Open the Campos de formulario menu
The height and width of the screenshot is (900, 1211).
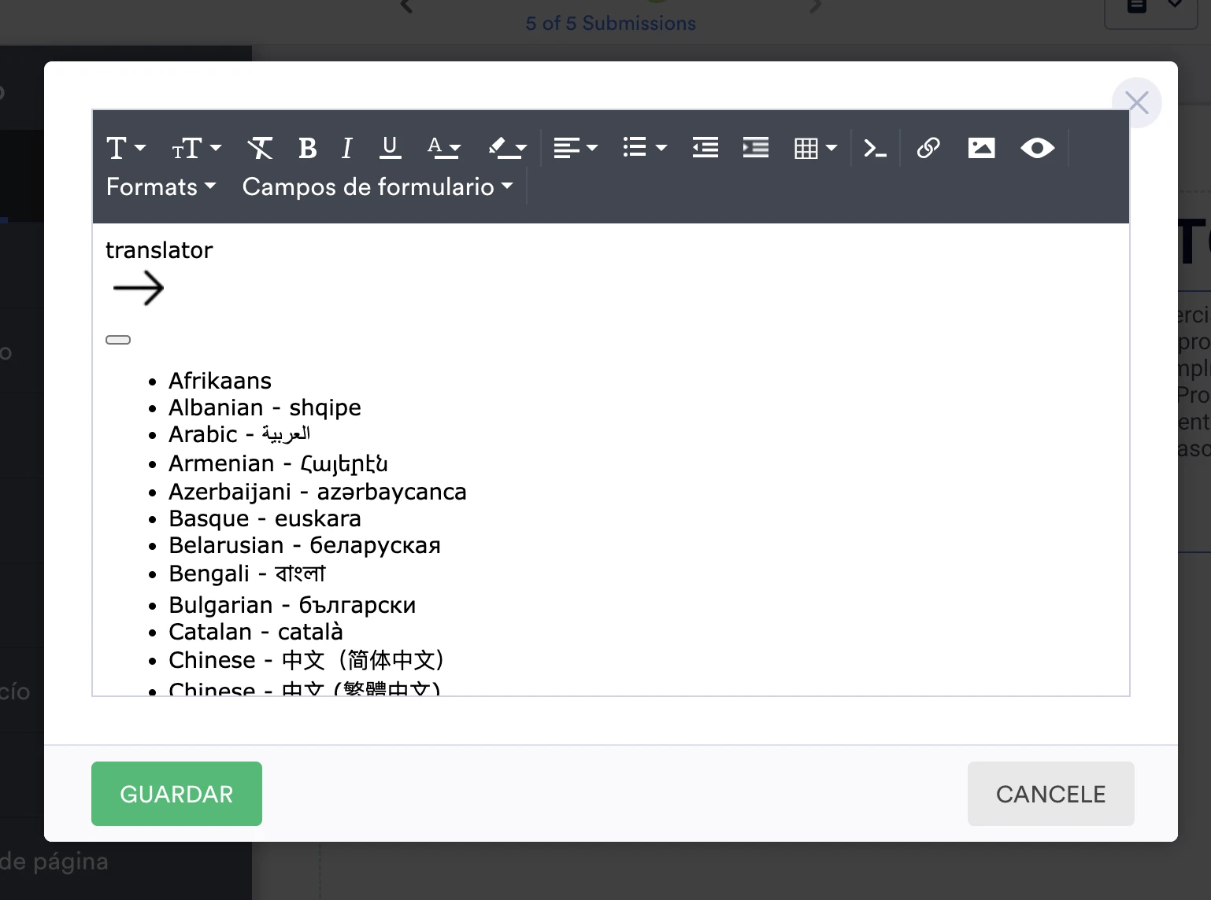[x=377, y=187]
